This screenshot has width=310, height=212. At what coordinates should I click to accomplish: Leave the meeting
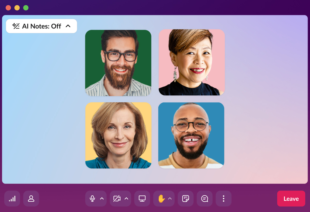click(x=291, y=199)
